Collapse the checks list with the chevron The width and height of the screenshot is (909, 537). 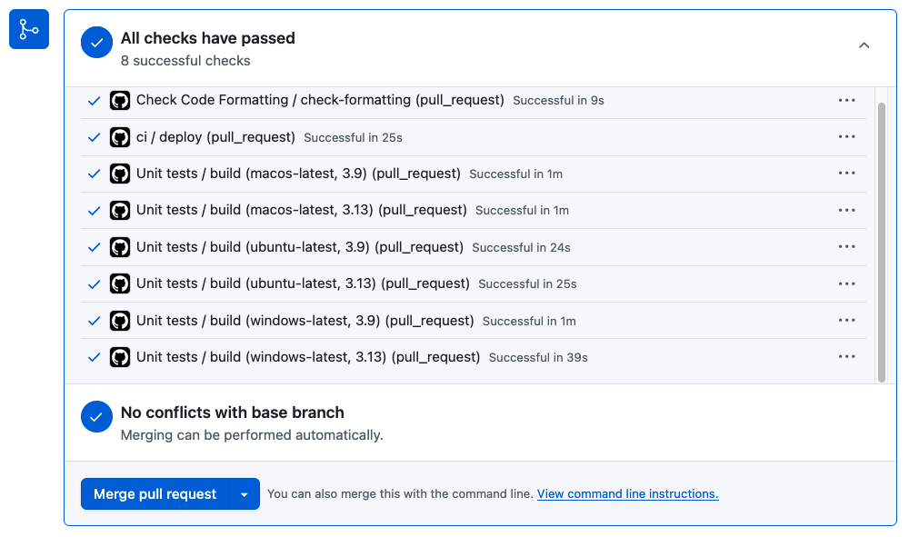click(x=864, y=45)
